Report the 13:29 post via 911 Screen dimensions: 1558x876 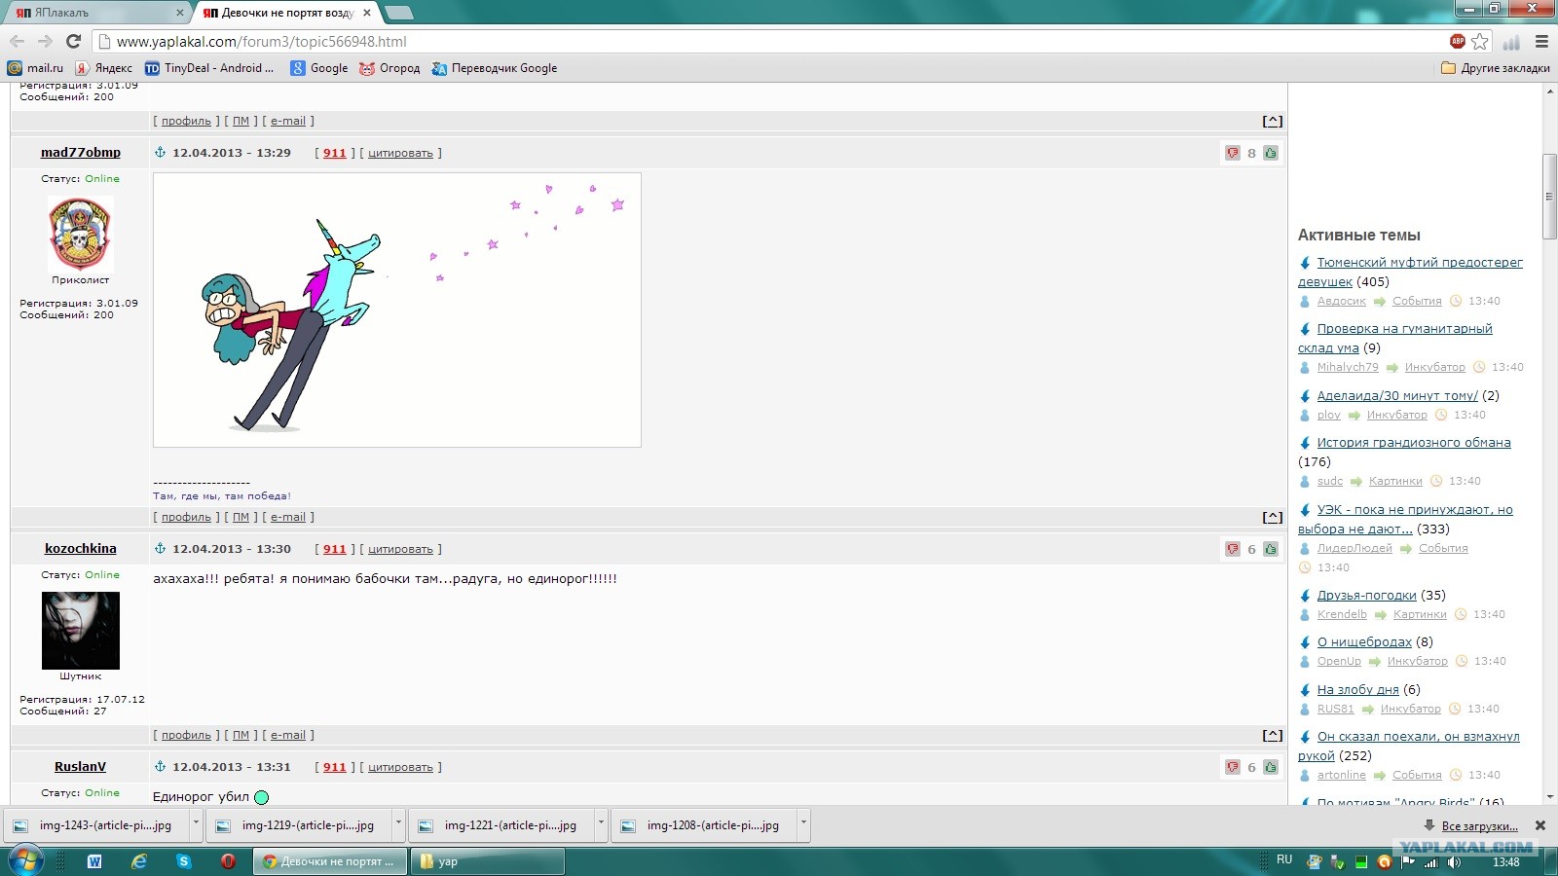(335, 153)
